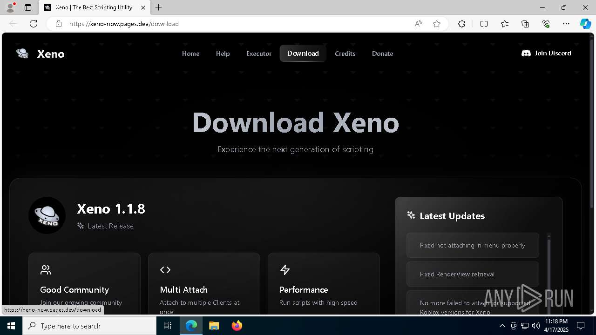Click the Discord logo icon in the header
The width and height of the screenshot is (596, 335).
click(526, 54)
